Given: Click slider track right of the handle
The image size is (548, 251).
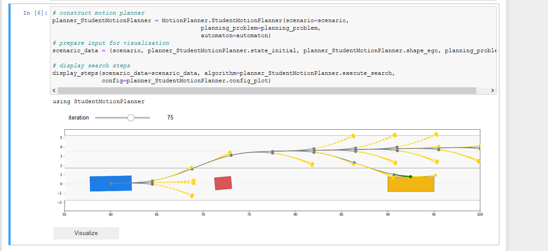Looking at the screenshot, I should (142, 118).
